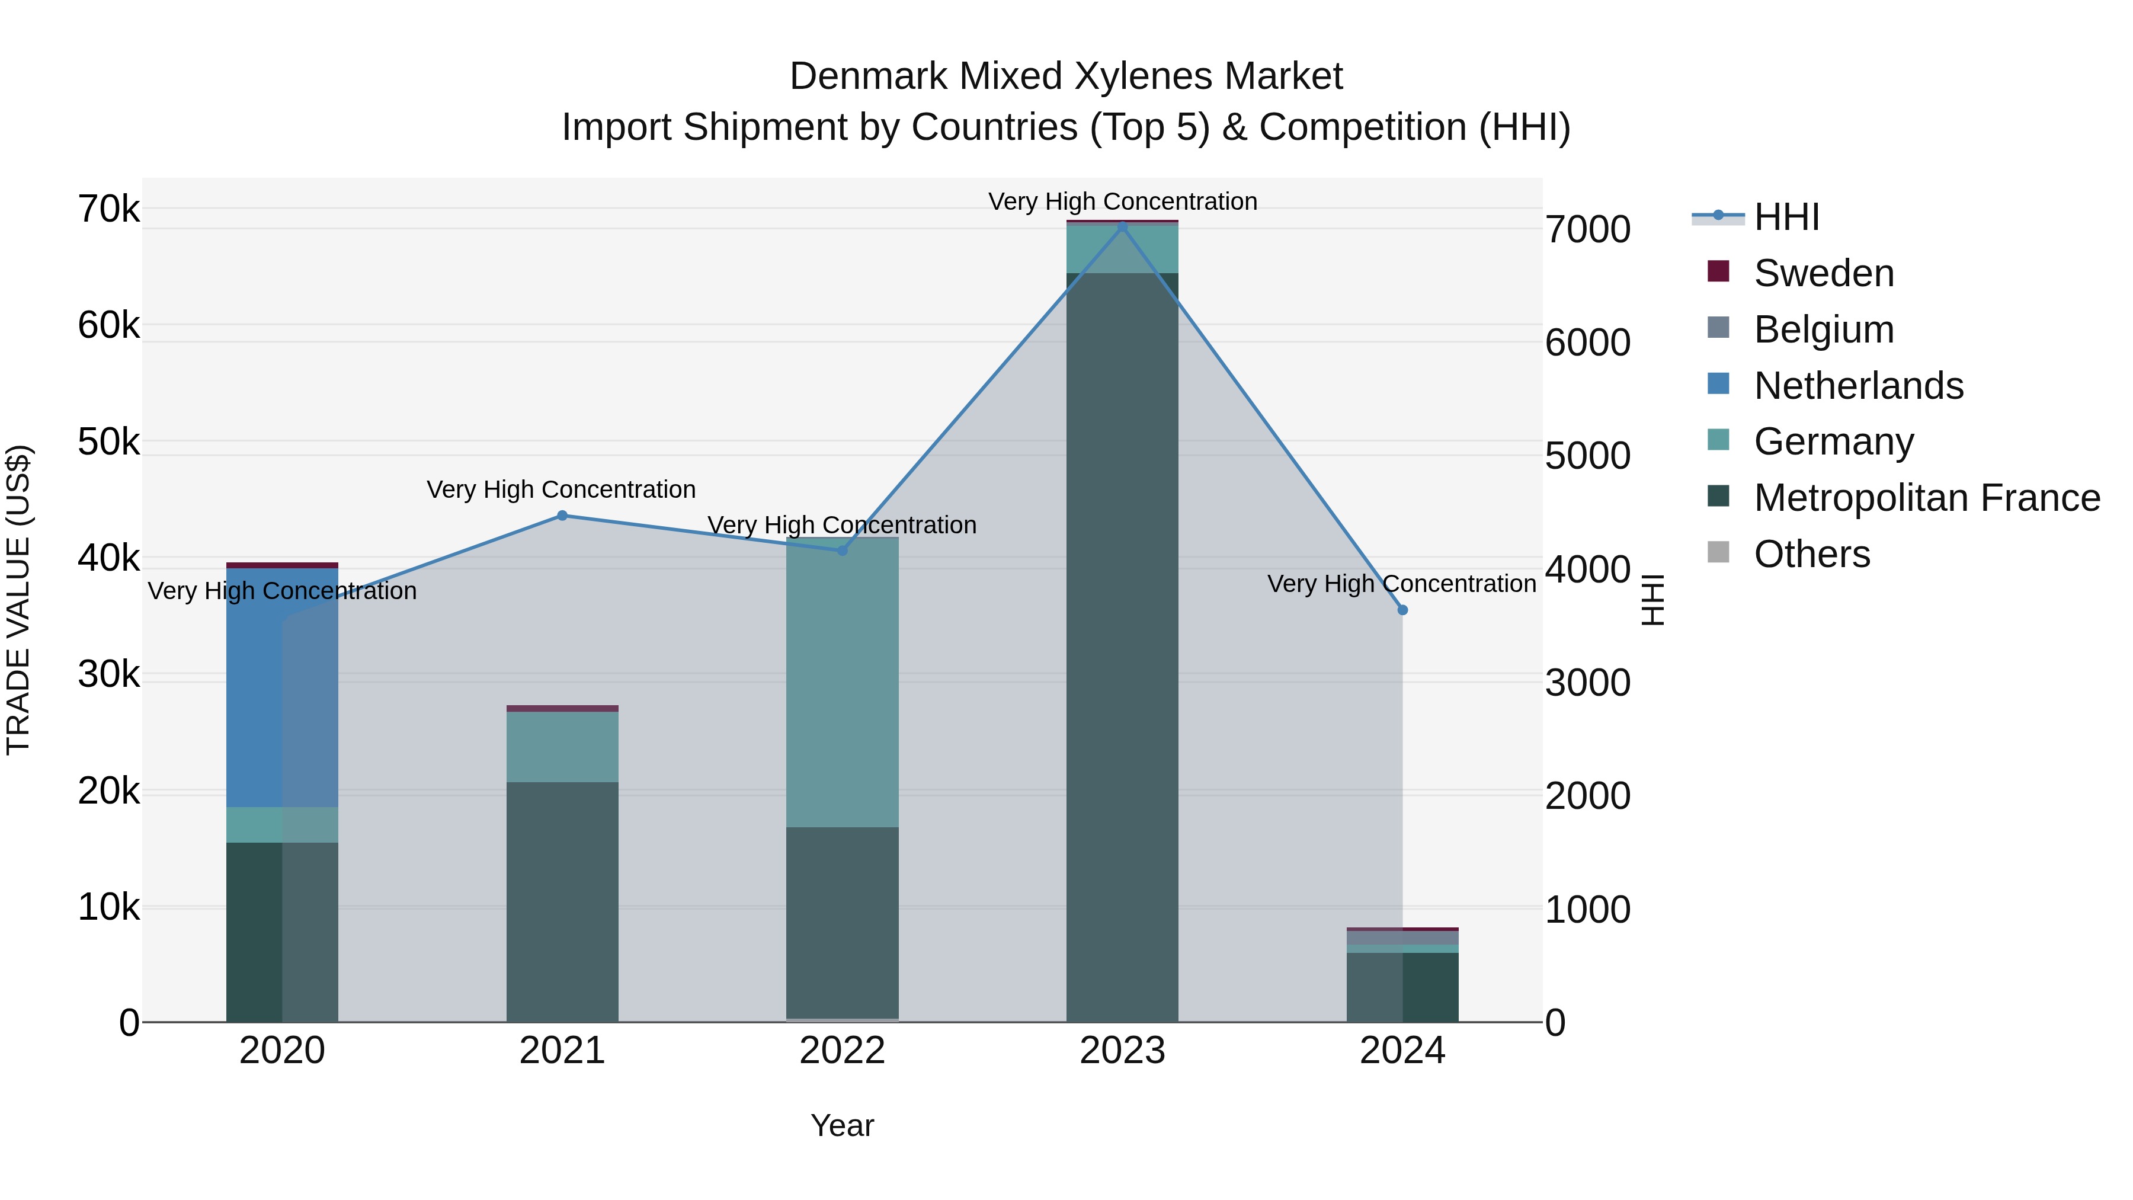Click the Germany teal legend swatch
2133x1200 pixels.
[1718, 440]
